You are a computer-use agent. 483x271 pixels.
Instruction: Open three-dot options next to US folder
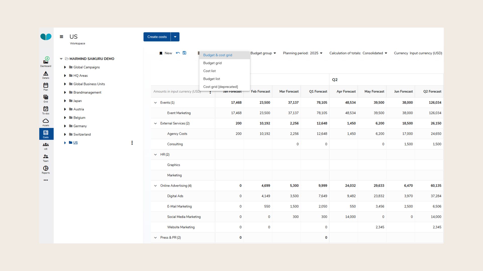point(132,143)
